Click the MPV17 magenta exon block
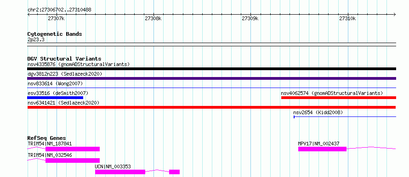 [x=322, y=149]
